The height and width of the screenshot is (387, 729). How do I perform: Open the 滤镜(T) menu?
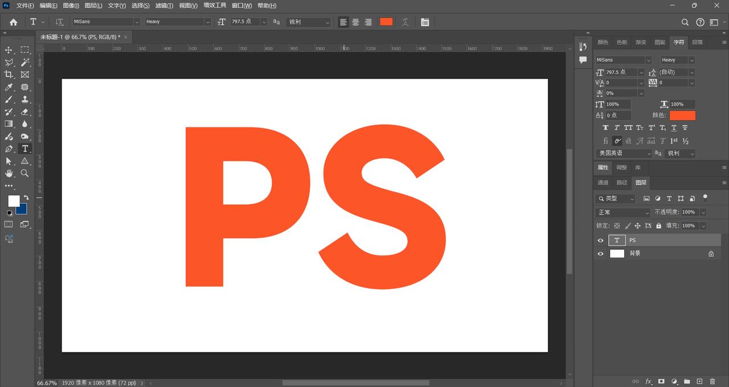[x=164, y=6]
